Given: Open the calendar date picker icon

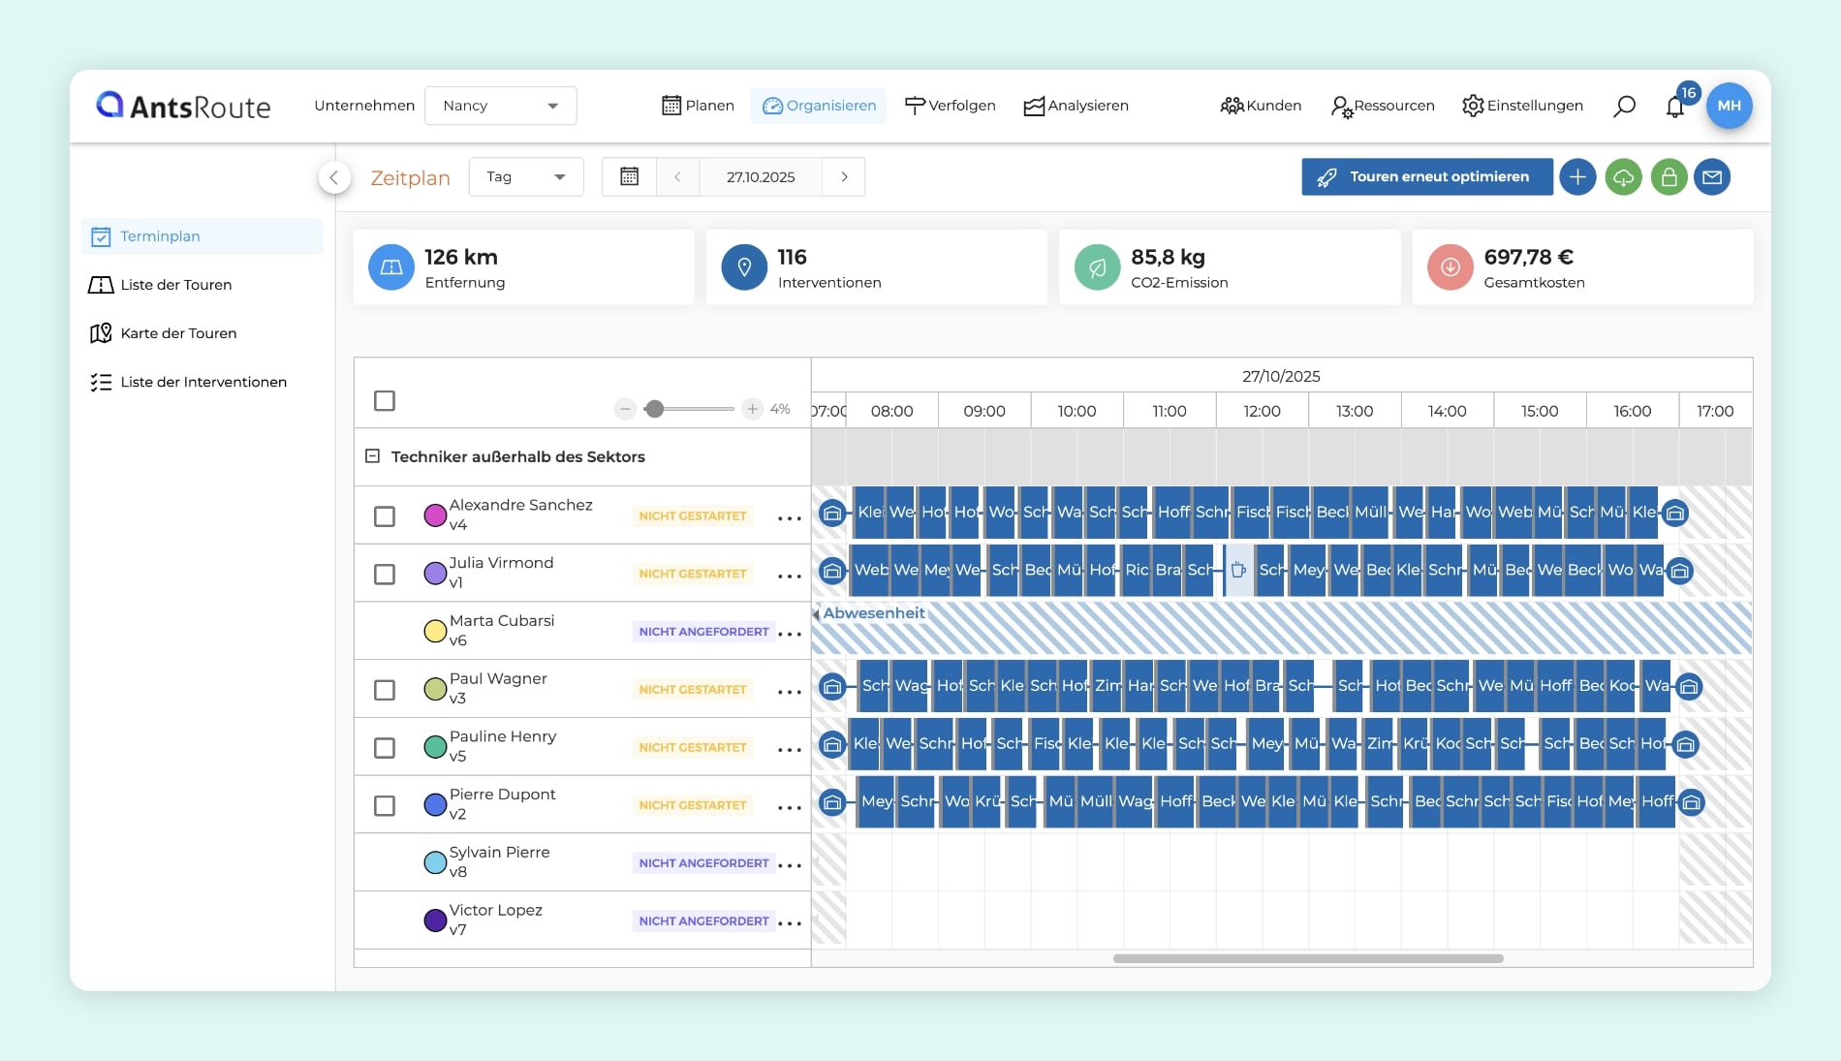Looking at the screenshot, I should [629, 177].
